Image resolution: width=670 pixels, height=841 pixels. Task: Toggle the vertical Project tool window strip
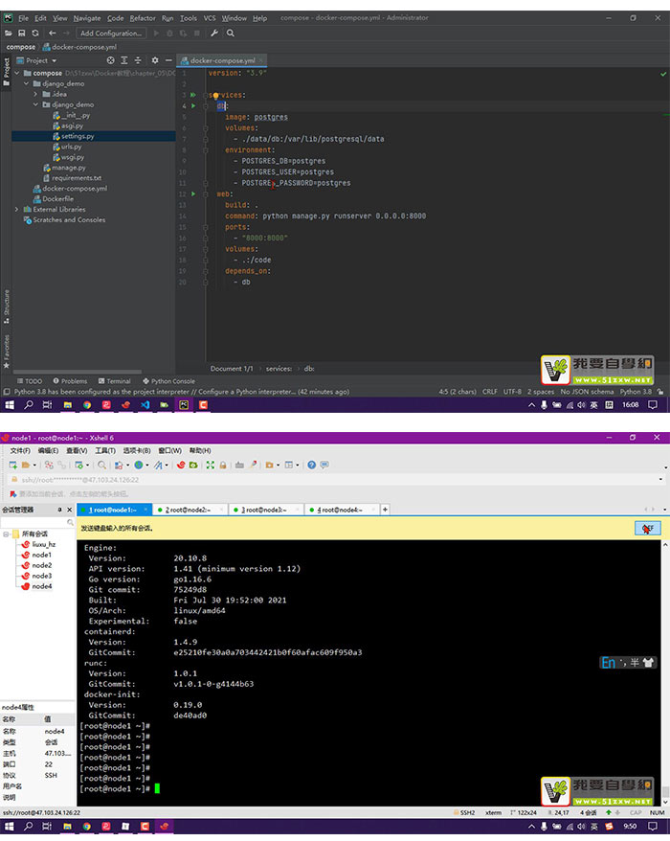pos(7,71)
